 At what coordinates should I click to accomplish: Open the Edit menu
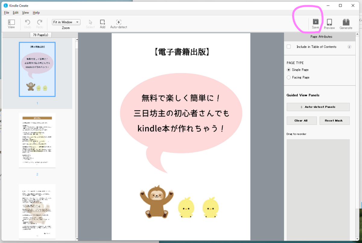pos(15,13)
